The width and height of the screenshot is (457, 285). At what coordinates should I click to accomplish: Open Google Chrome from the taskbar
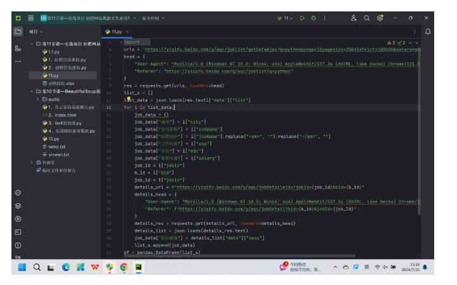point(124,267)
